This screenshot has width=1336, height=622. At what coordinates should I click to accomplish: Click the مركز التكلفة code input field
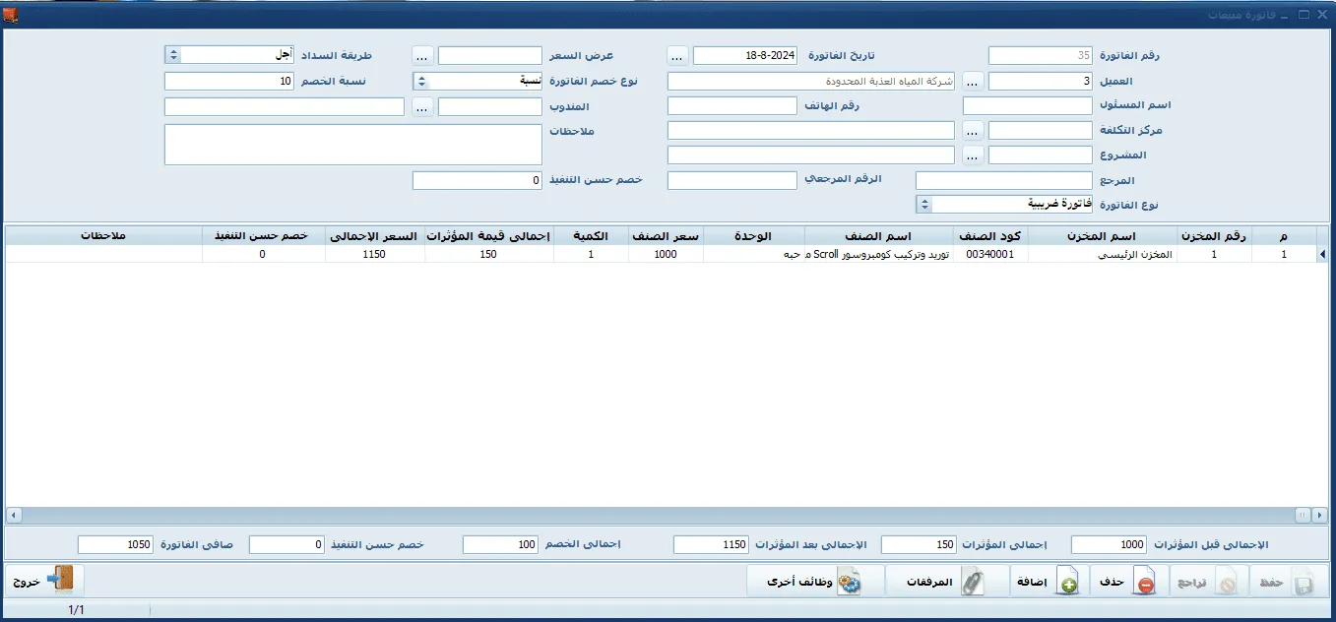[x=1041, y=131]
